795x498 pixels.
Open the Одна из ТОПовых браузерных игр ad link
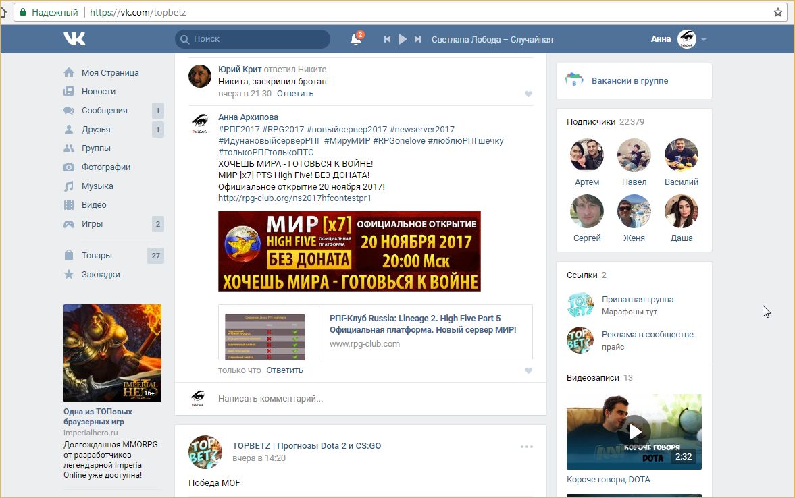pyautogui.click(x=98, y=416)
